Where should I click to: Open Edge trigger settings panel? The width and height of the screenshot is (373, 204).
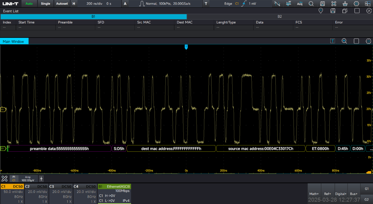click(x=240, y=4)
